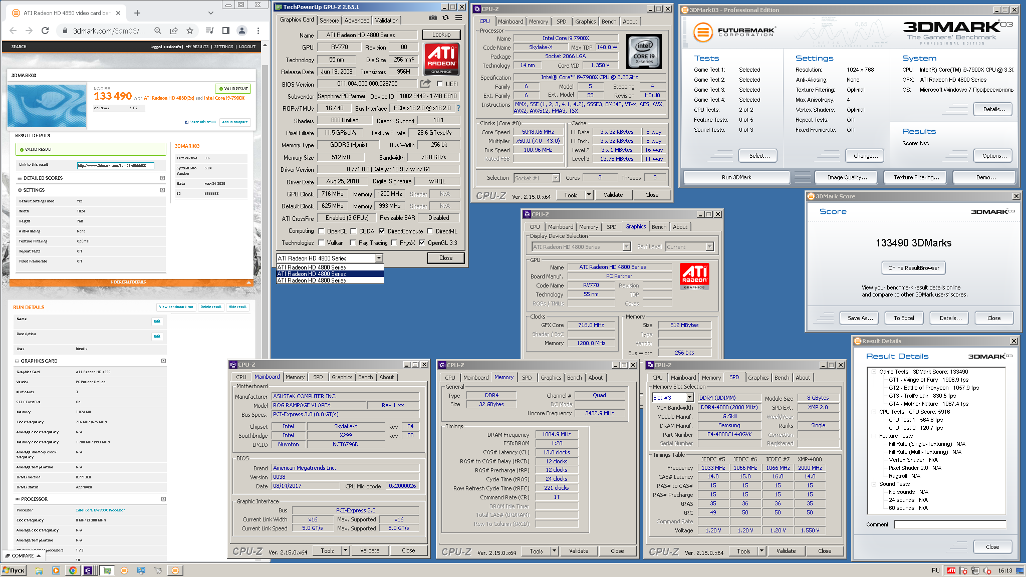Click GPU-Z refresh icon
This screenshot has width=1026, height=577.
[x=445, y=18]
